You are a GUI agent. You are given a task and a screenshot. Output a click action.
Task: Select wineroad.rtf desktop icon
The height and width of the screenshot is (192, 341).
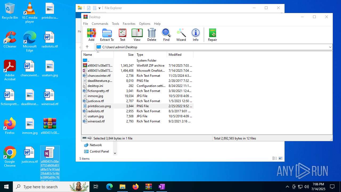(50, 97)
